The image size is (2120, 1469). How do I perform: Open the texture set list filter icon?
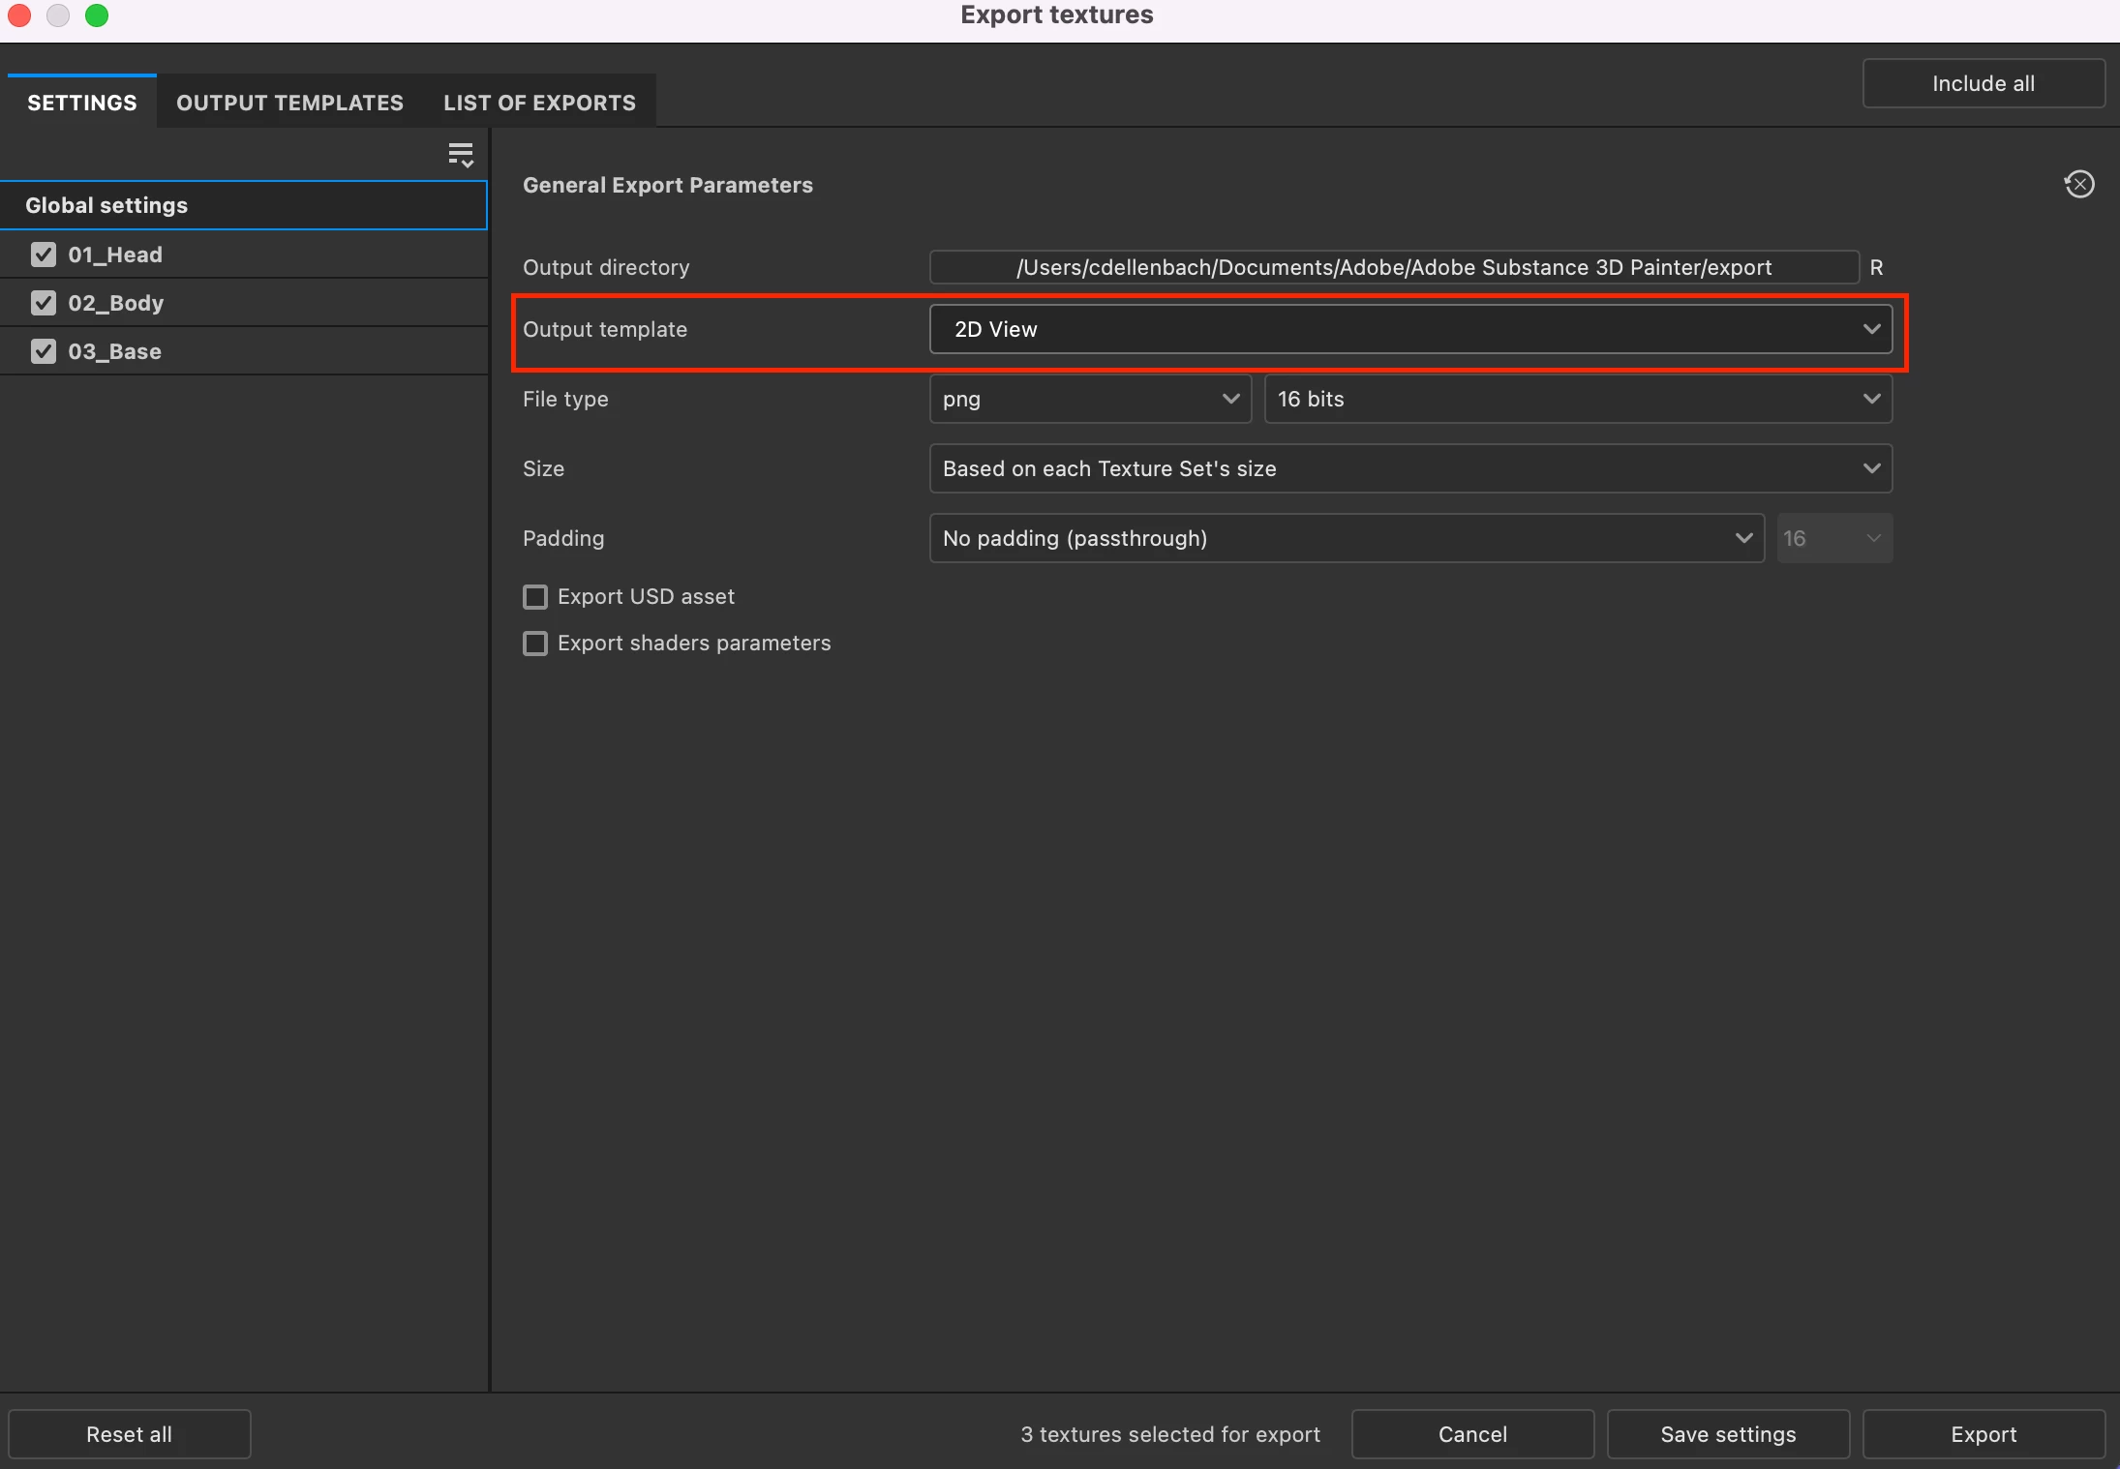pos(461,155)
